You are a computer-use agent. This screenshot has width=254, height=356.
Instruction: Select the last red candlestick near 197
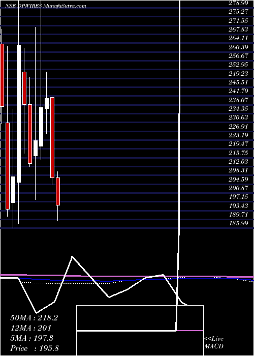pyautogui.click(x=58, y=191)
